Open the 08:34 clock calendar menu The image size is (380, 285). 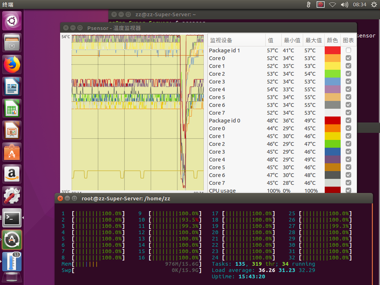coord(359,5)
